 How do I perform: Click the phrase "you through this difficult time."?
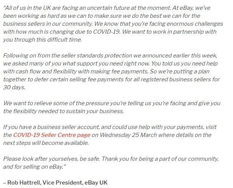point(43,40)
